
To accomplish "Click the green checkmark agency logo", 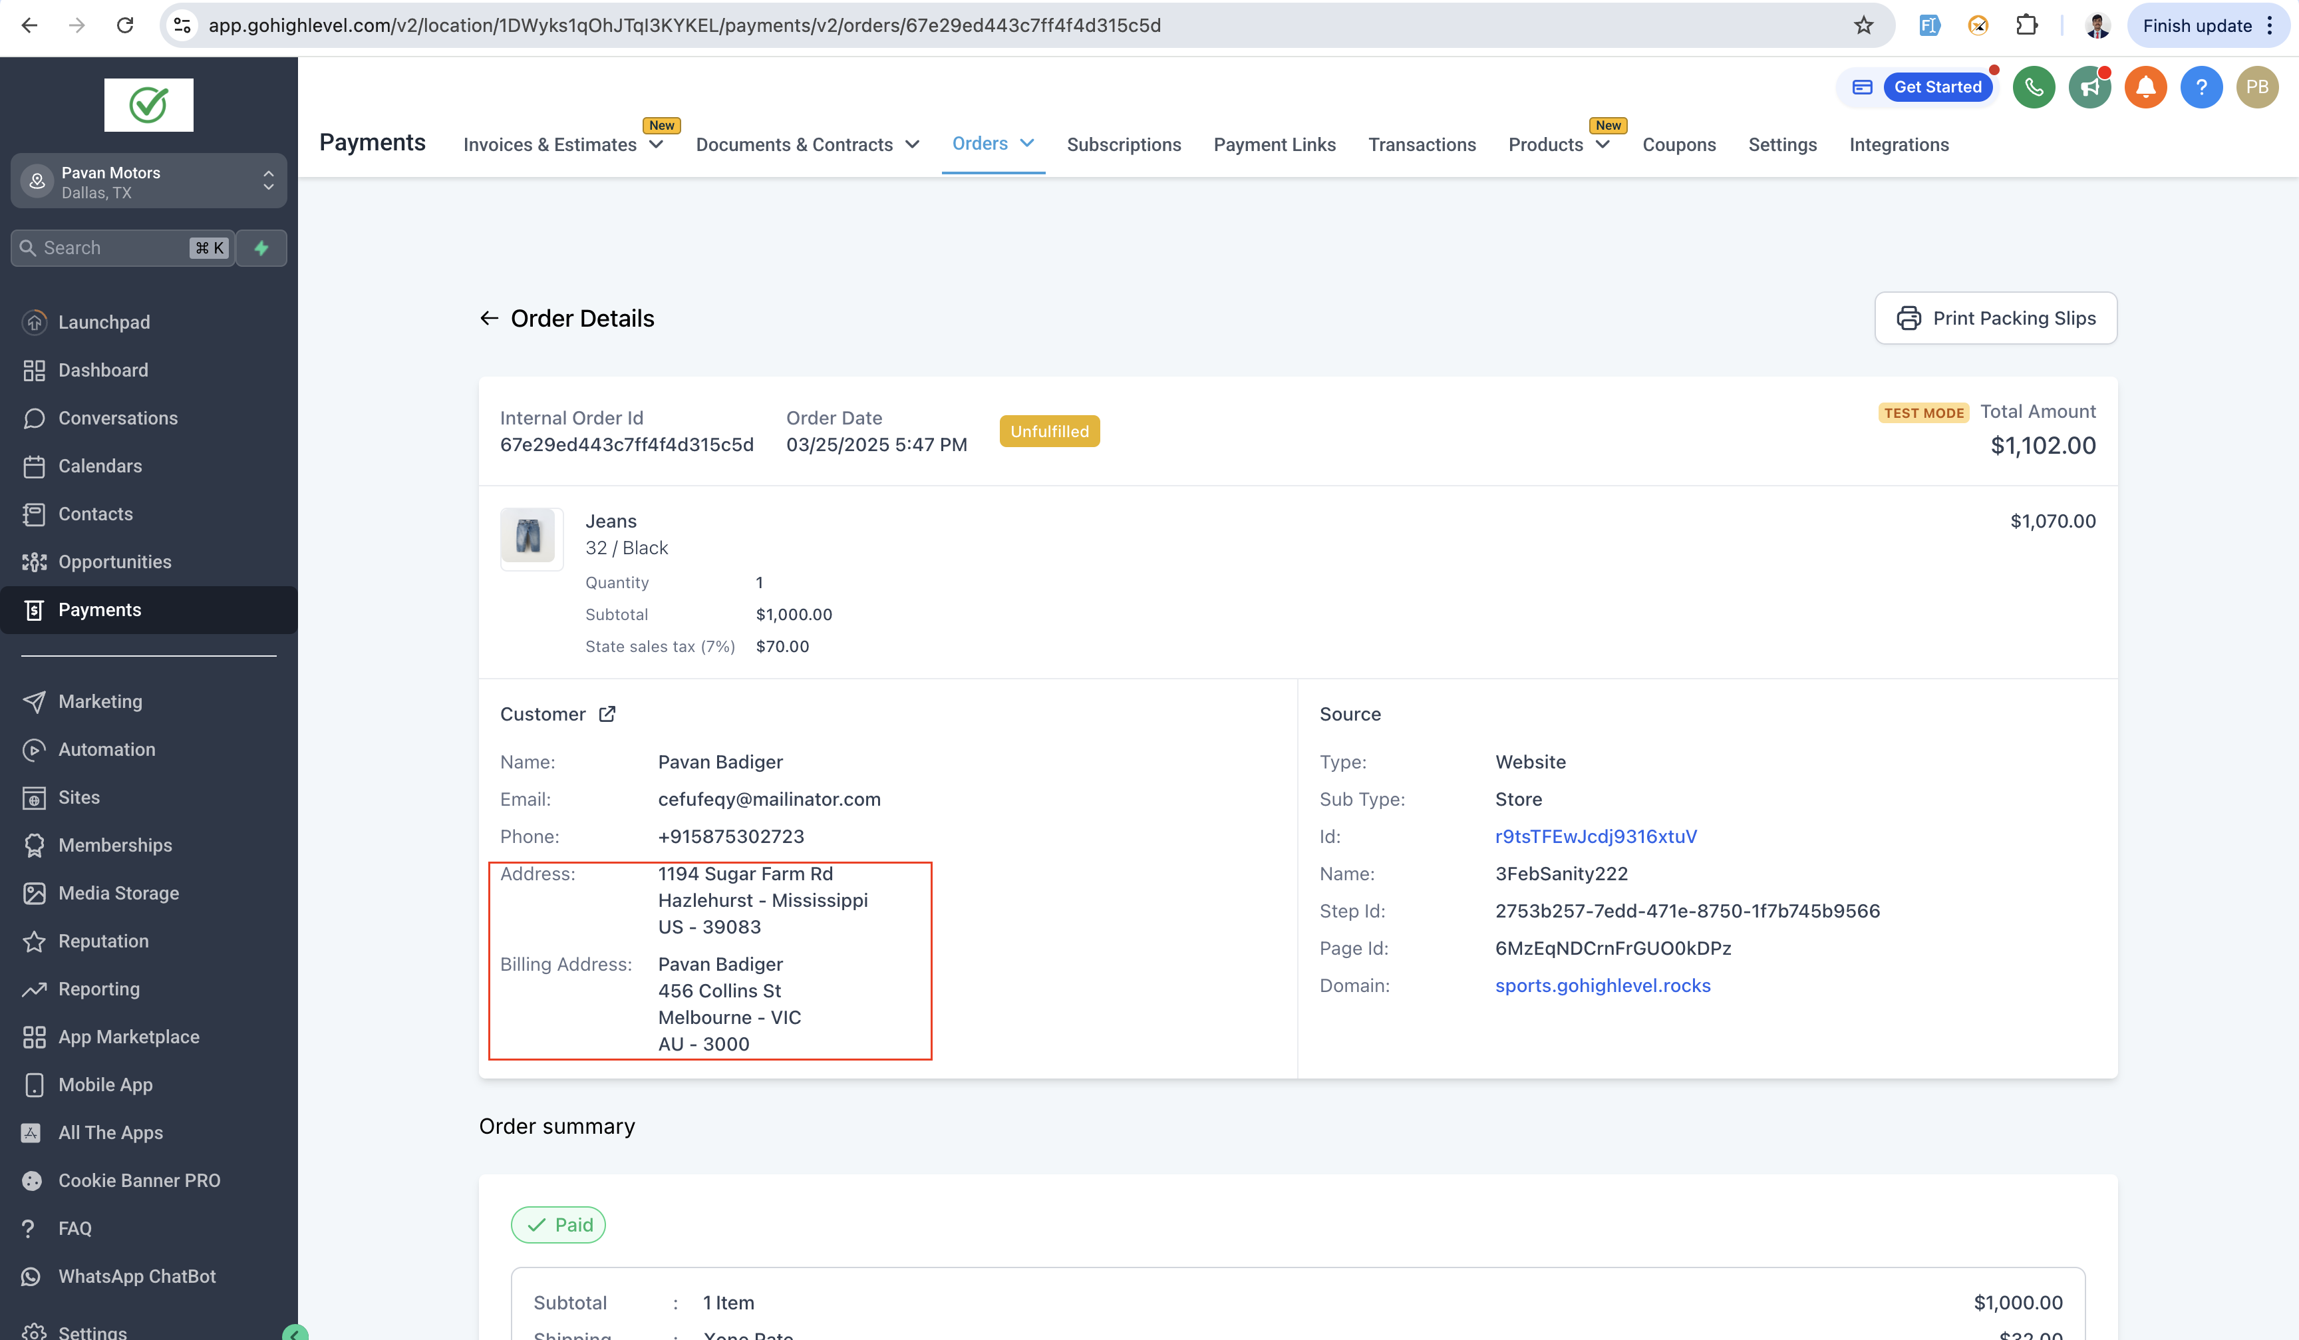I will [149, 105].
